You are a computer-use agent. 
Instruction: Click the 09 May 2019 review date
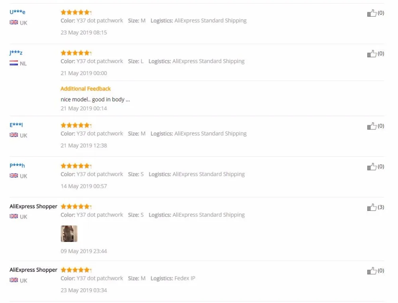pos(84,251)
